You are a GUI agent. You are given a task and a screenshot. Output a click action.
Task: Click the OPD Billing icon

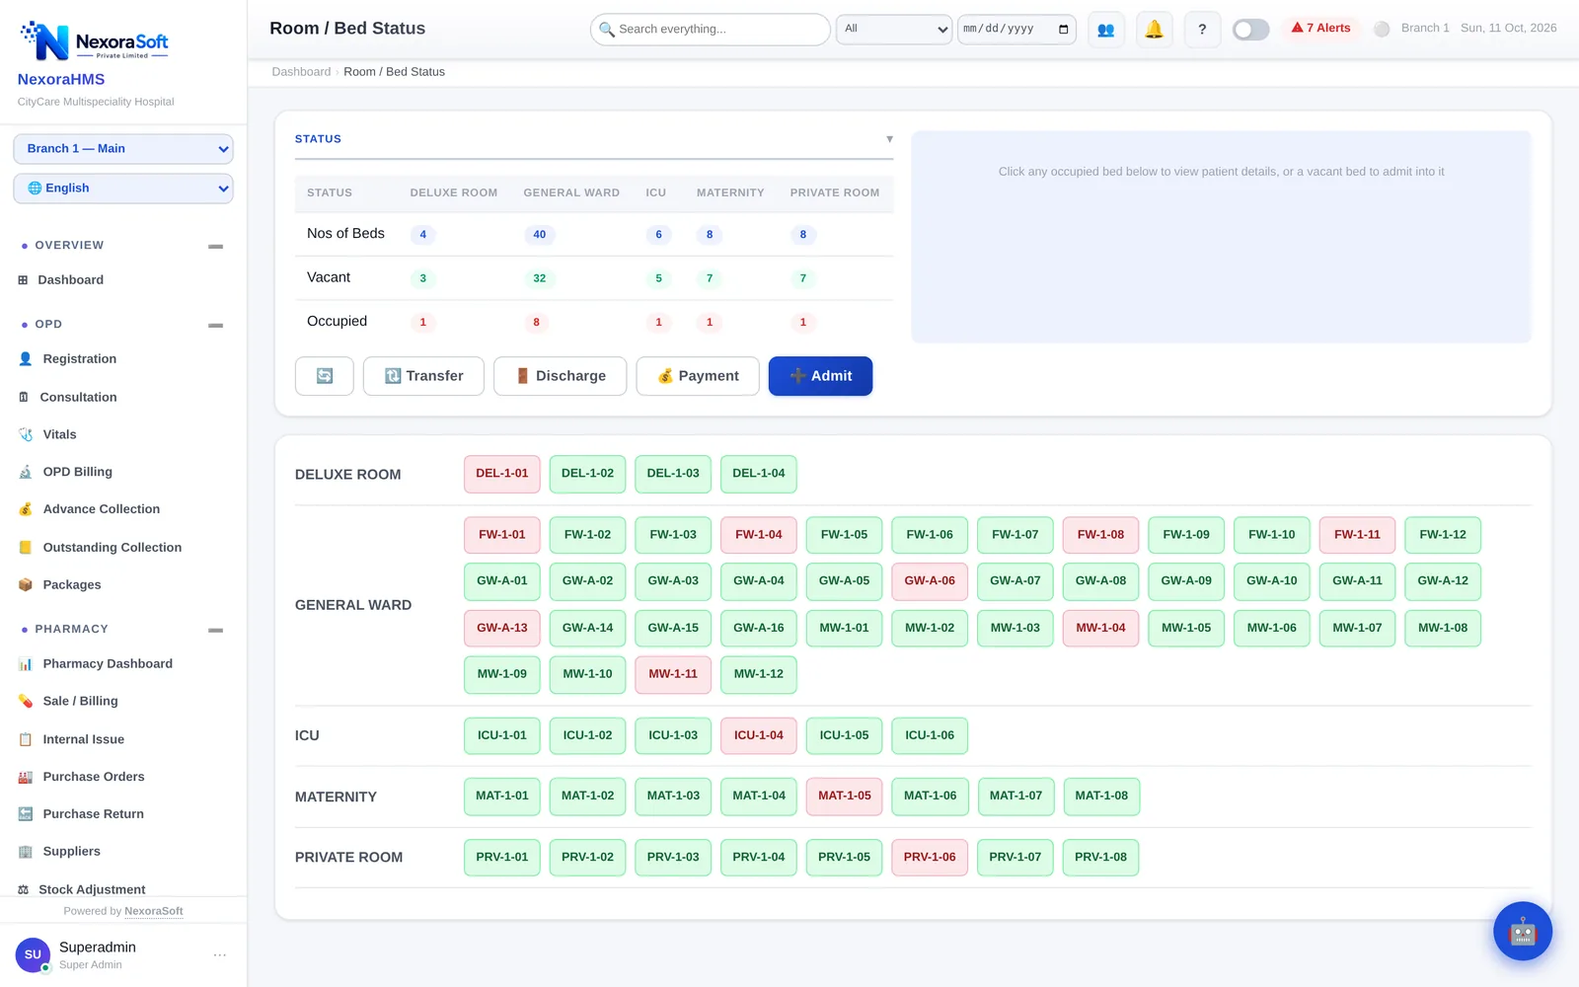click(x=26, y=472)
